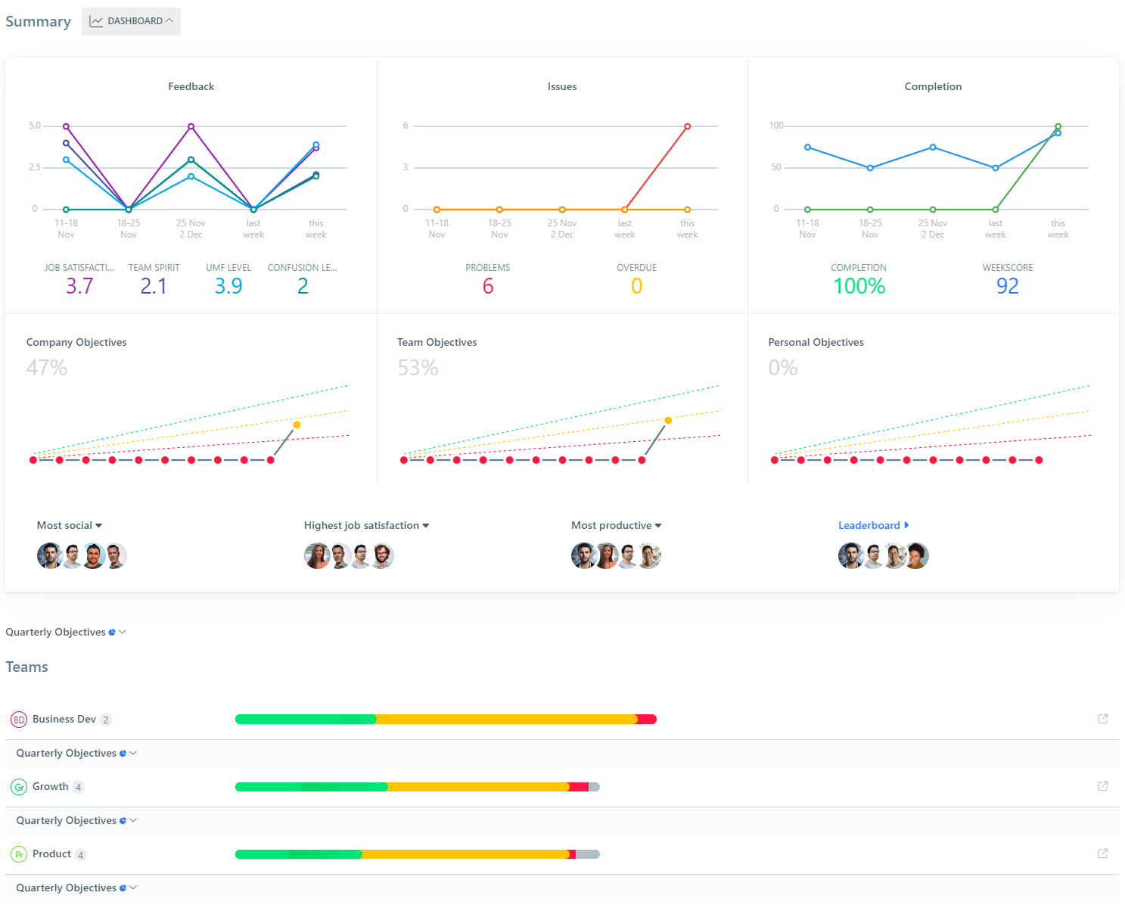Screen dimensions: 1125x911
Task: Open Growth team via its external link icon
Action: point(1102,786)
